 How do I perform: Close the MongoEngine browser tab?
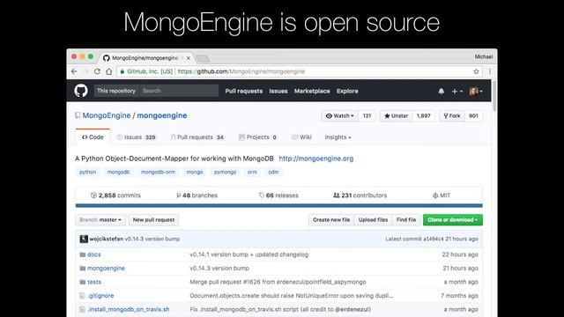click(188, 58)
